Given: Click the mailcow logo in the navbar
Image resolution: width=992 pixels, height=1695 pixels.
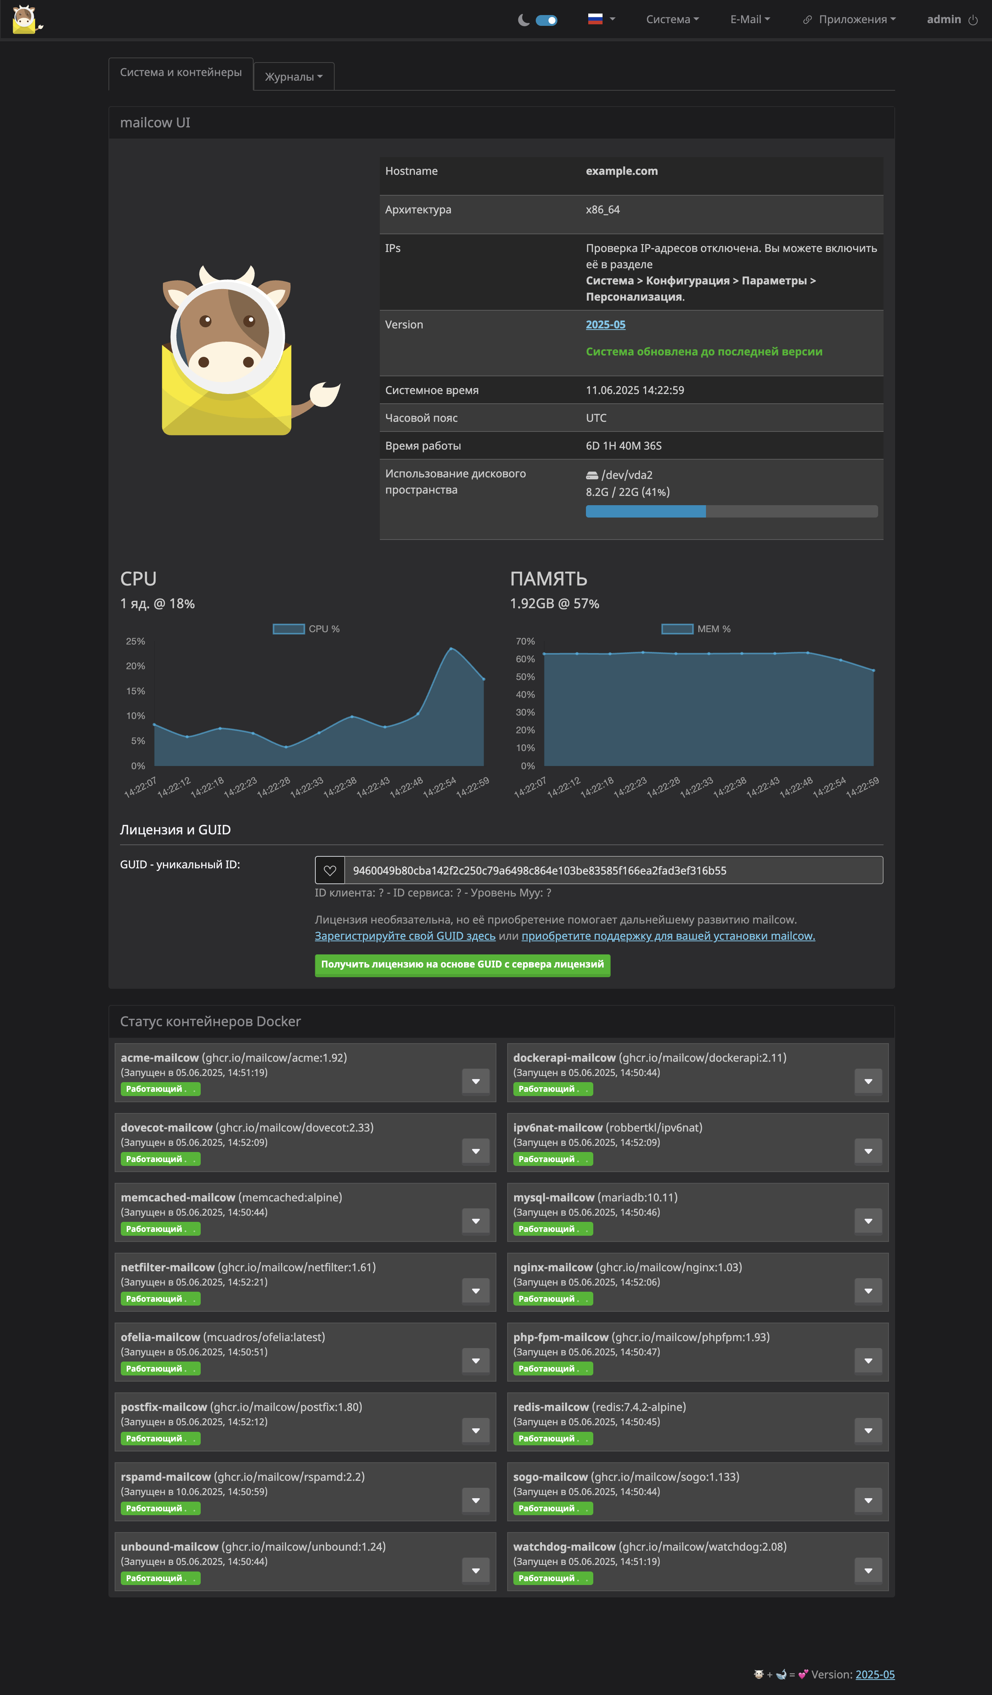Looking at the screenshot, I should (x=27, y=19).
